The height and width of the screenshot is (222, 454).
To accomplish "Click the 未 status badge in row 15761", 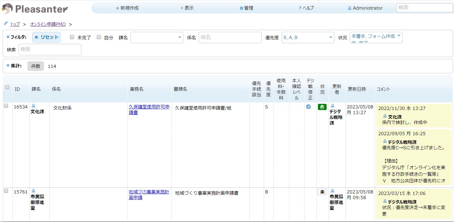I will (322, 192).
